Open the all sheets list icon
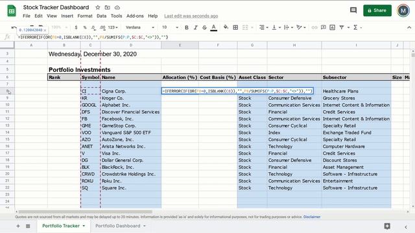415x233 pixels. 28,226
